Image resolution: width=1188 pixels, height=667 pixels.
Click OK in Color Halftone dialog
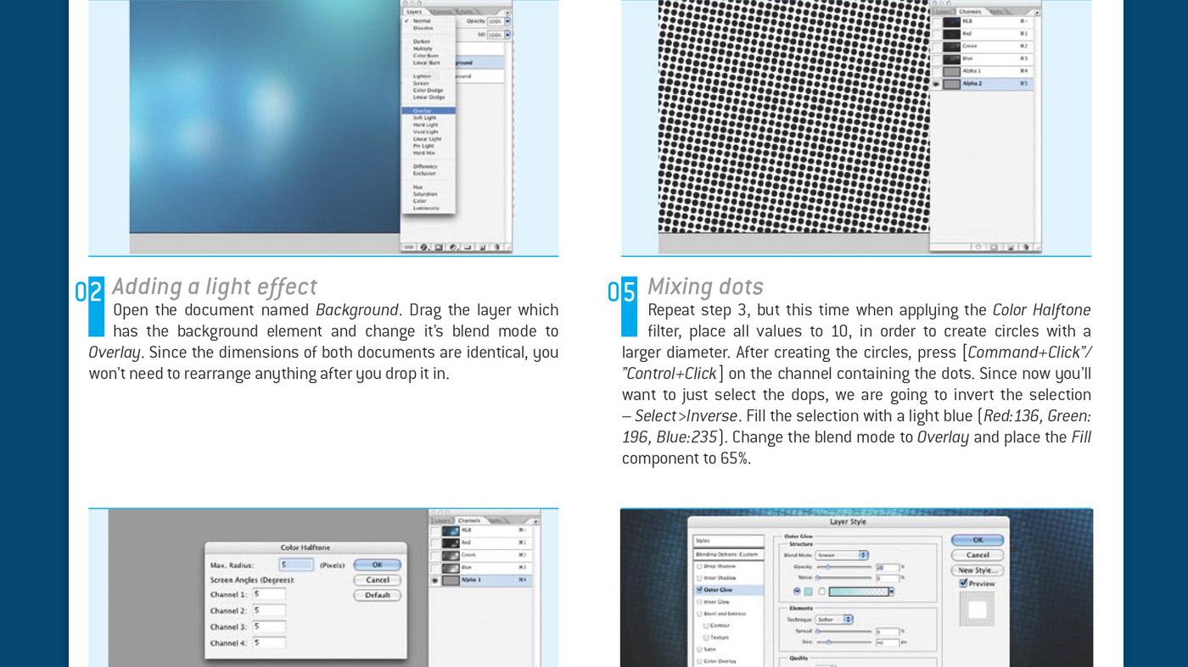point(378,564)
